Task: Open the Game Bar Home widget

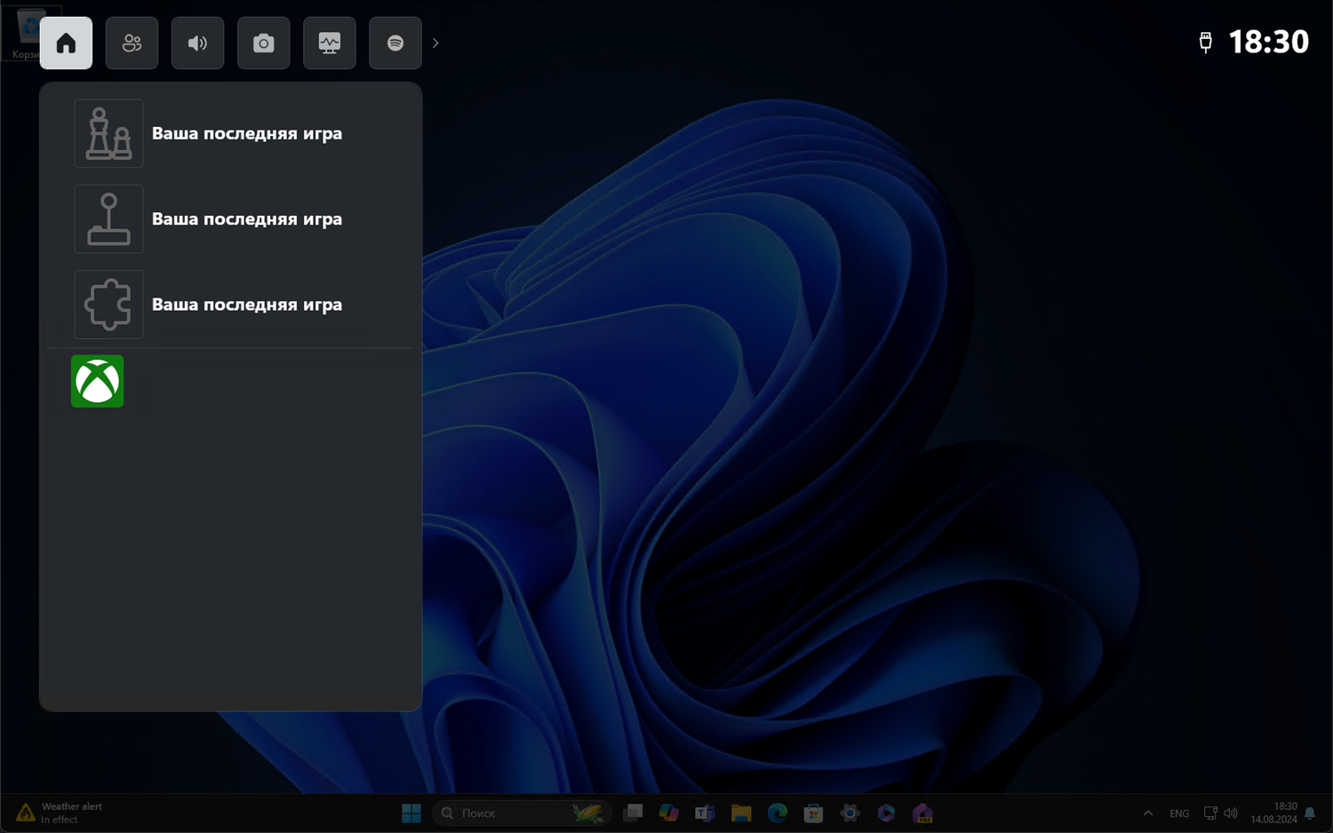Action: pos(66,43)
